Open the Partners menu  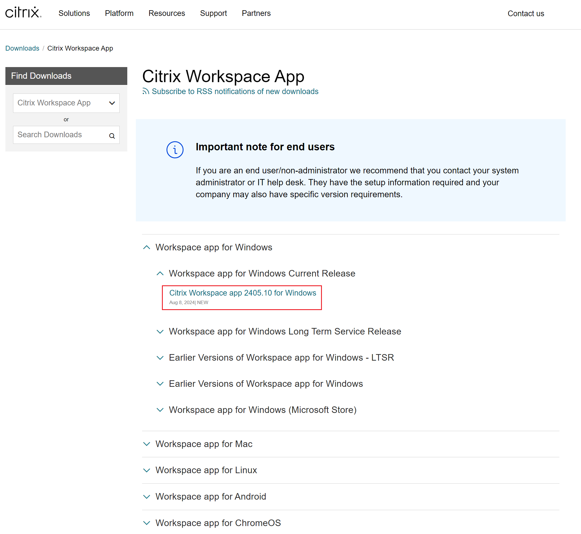pyautogui.click(x=256, y=13)
